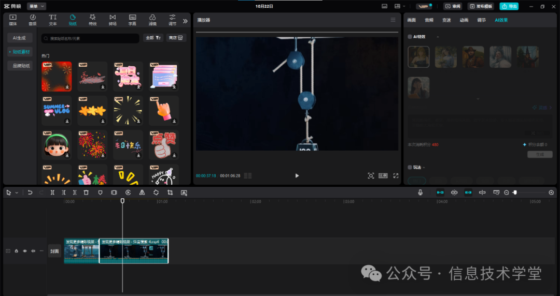Open the player panel hamburger menu
The height and width of the screenshot is (296, 560).
(393, 20)
